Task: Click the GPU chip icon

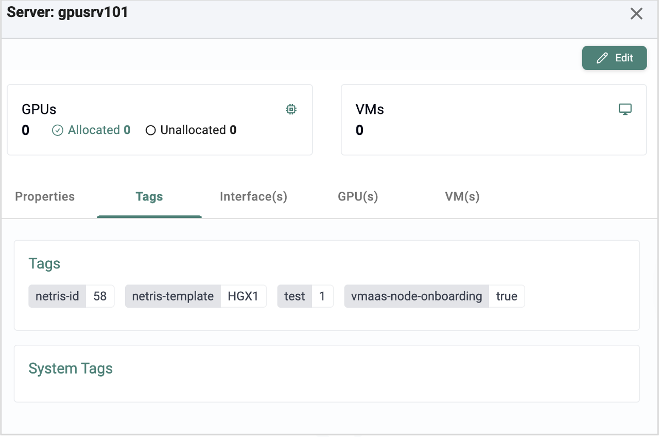Action: click(291, 109)
